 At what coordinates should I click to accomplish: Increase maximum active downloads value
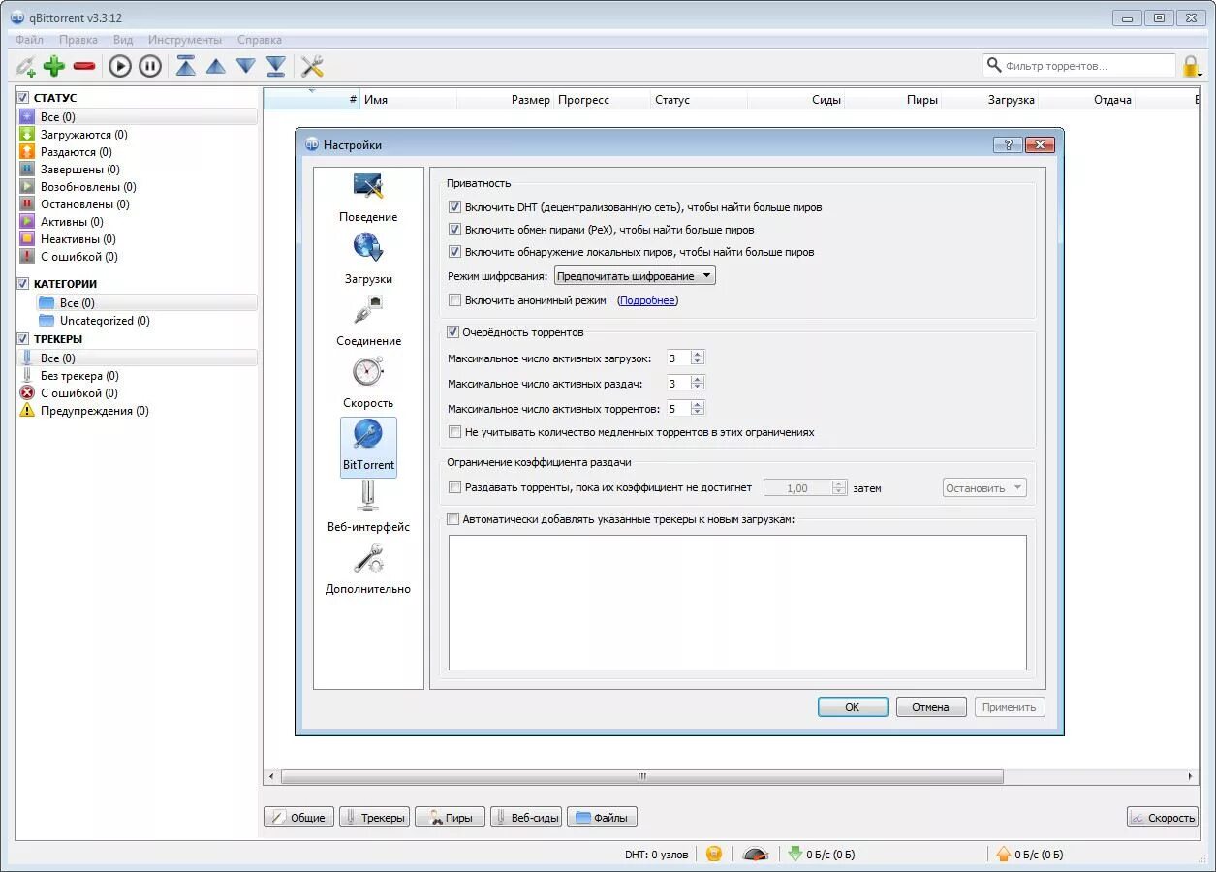point(698,355)
